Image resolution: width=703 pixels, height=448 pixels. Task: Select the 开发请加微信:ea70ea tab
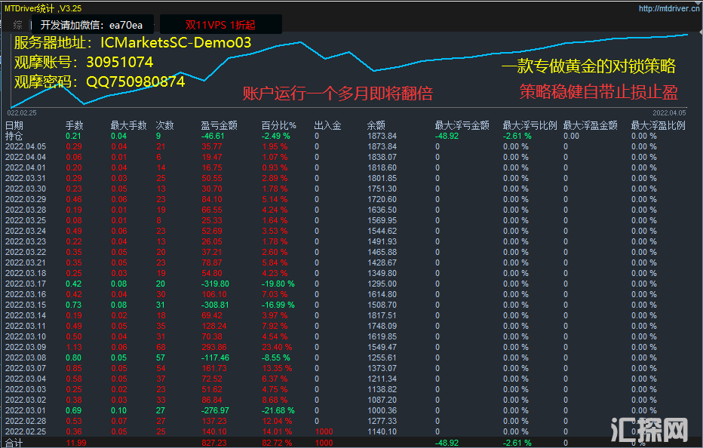(92, 25)
